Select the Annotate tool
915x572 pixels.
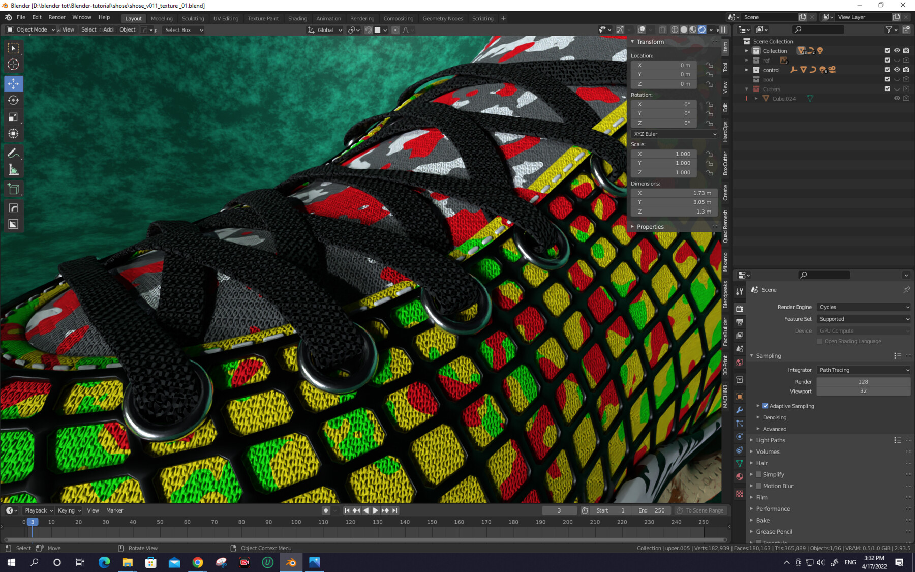pos(13,153)
